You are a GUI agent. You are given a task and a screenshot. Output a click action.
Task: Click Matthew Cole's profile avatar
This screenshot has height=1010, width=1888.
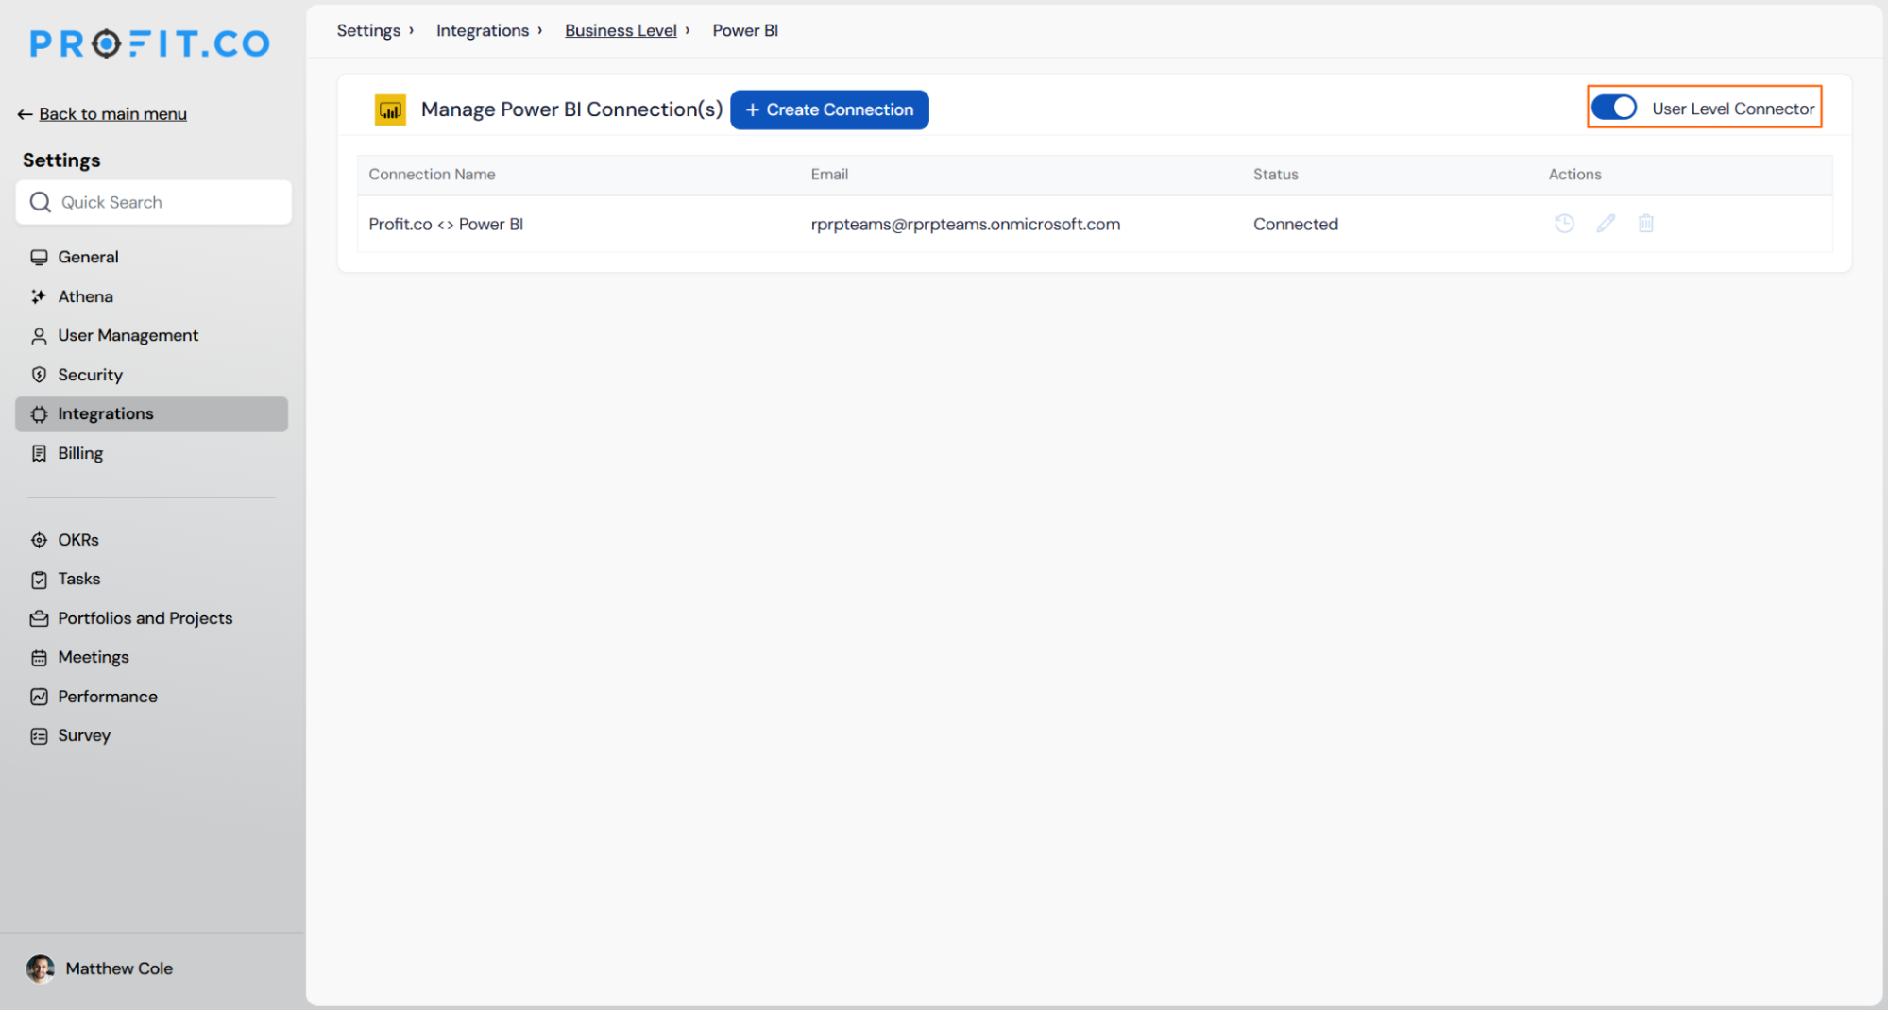coord(40,968)
